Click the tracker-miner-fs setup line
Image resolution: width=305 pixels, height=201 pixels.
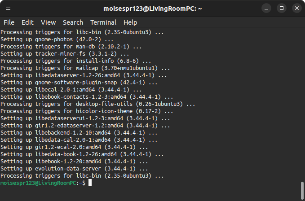click(65, 54)
